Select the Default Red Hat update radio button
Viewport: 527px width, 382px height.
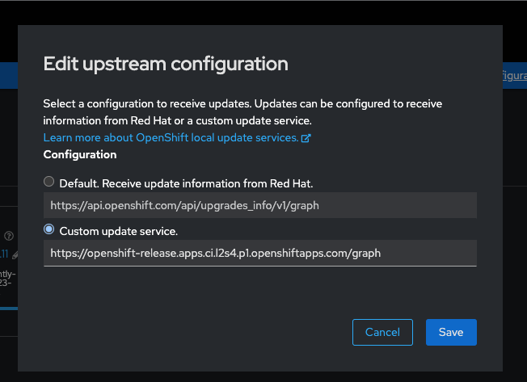[x=48, y=182]
